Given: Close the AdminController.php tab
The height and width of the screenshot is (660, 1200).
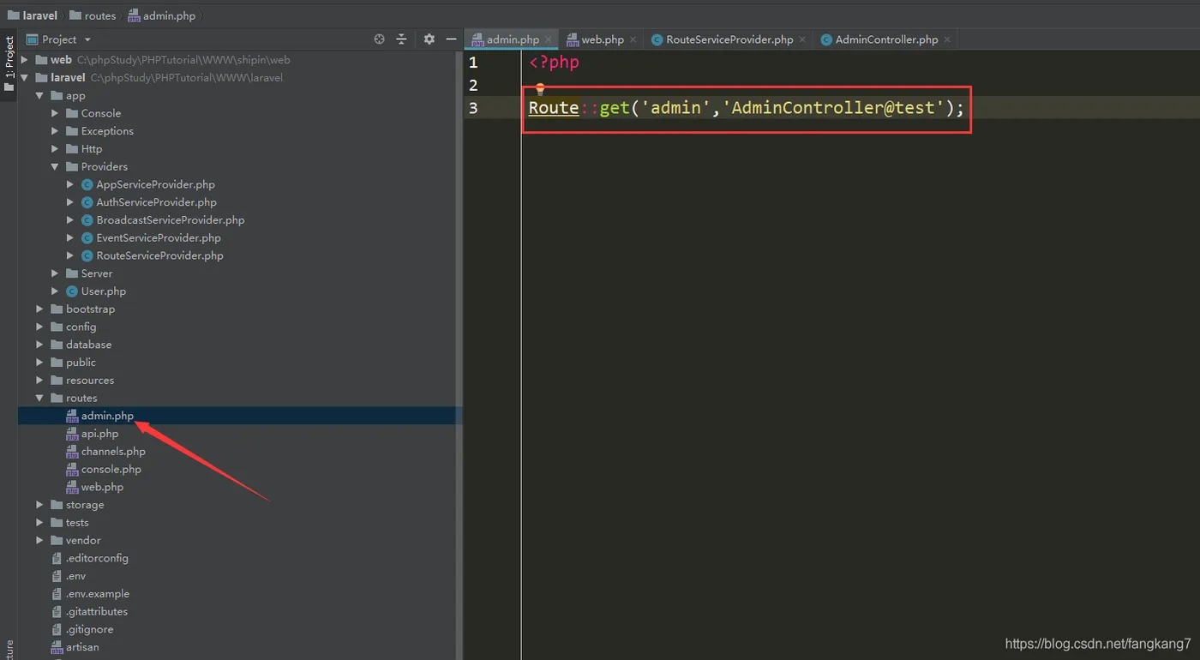Looking at the screenshot, I should click(x=947, y=39).
